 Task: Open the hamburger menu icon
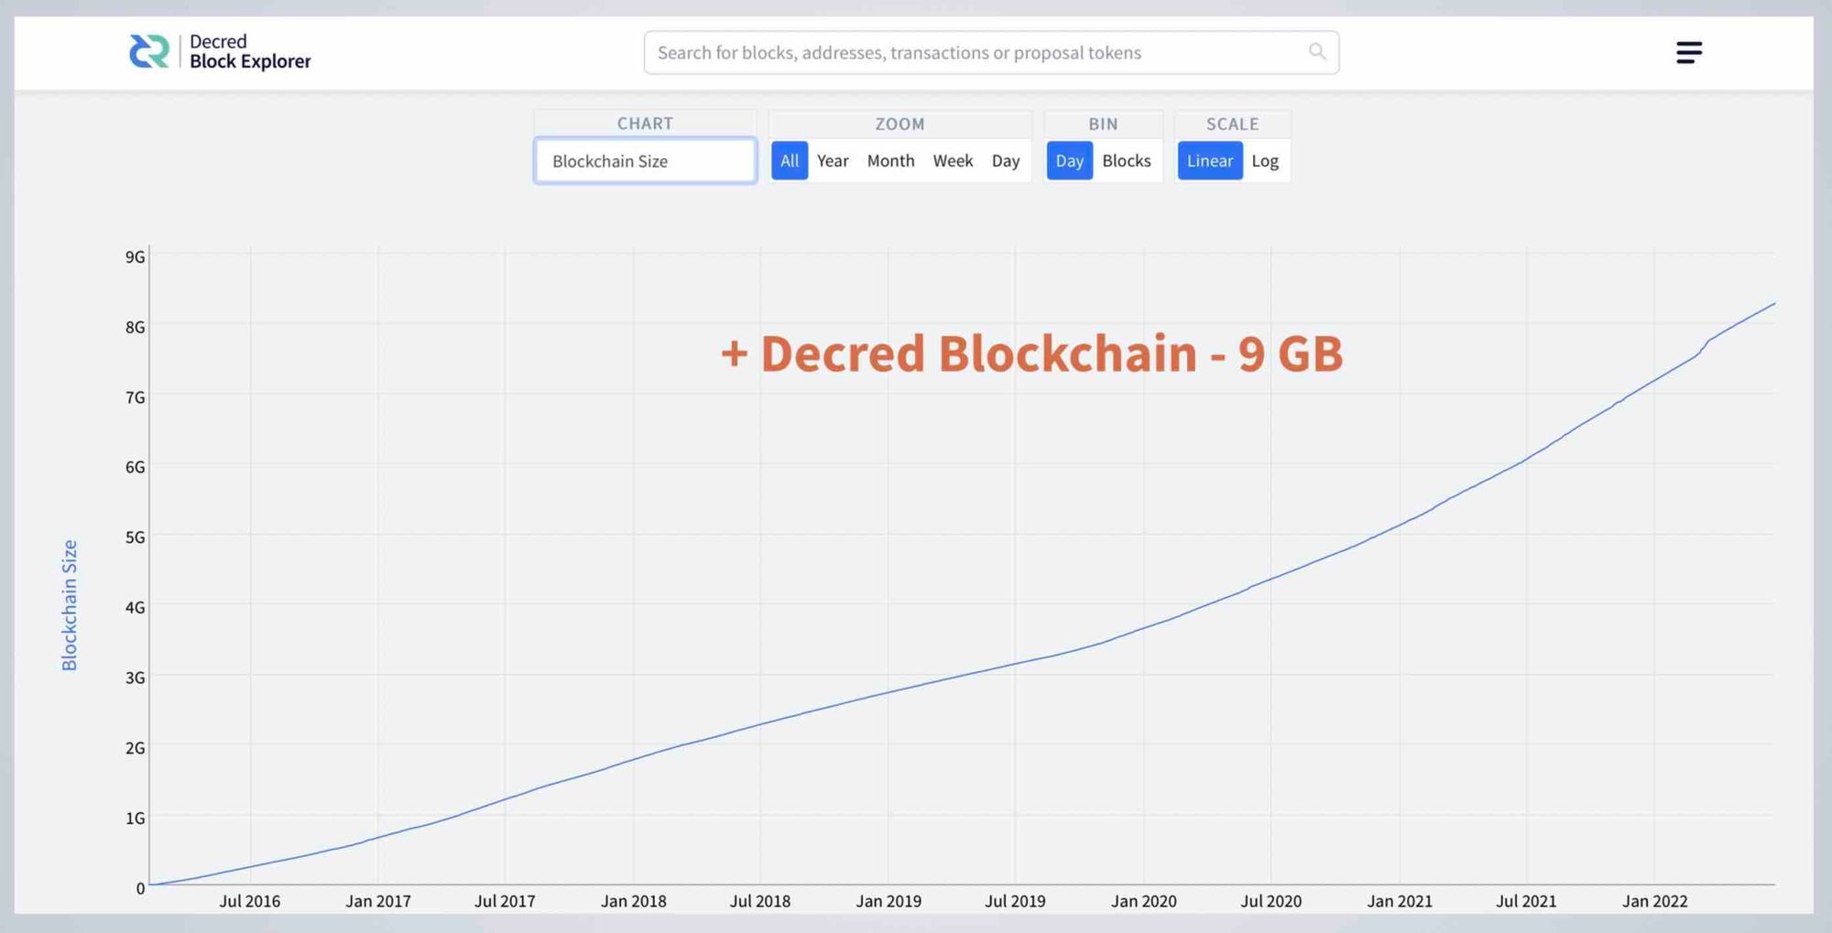(1689, 52)
